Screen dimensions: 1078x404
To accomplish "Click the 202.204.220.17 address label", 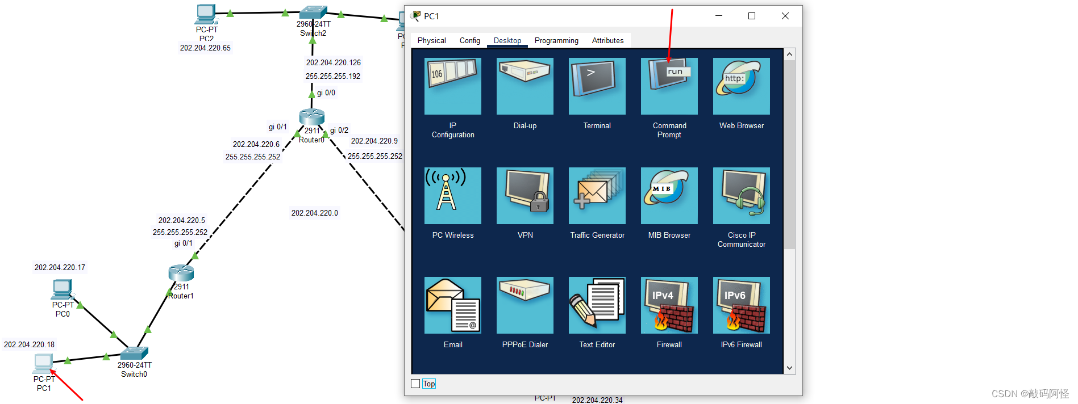I will (60, 267).
